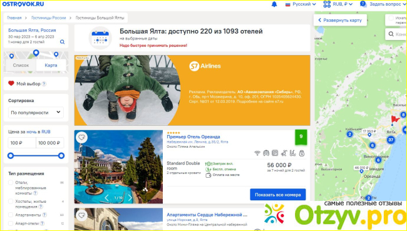407x231 pixels.
Task: Show previous photo of Ореанда hotel
Action: (106, 198)
